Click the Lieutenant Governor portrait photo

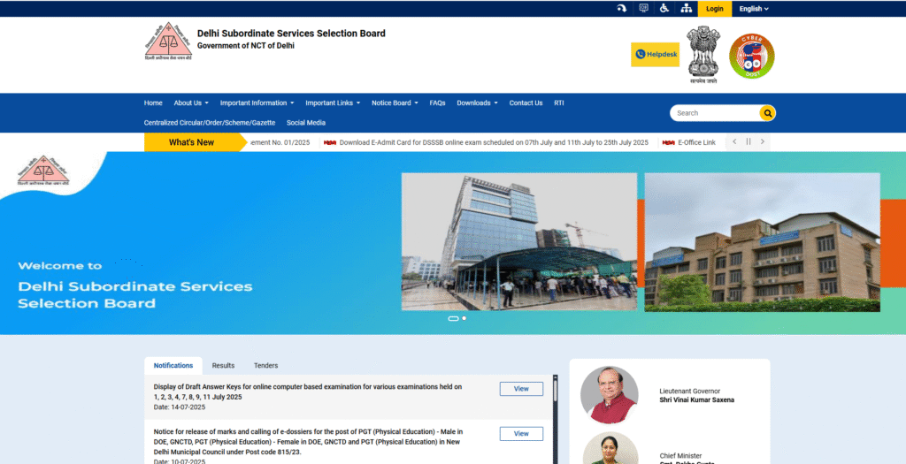[610, 395]
